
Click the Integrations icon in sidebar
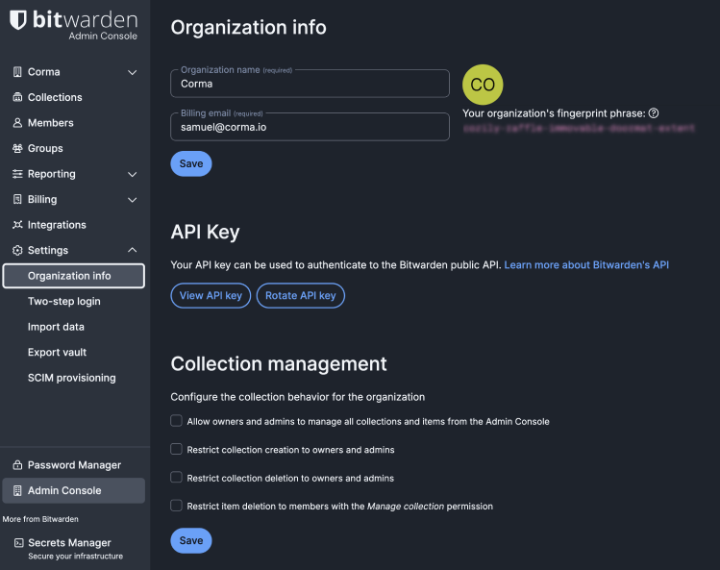pos(17,225)
